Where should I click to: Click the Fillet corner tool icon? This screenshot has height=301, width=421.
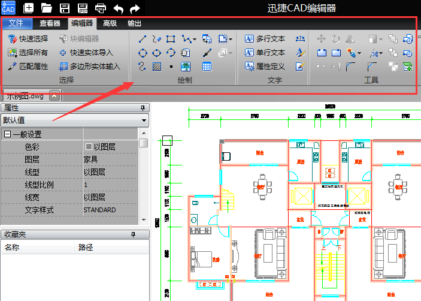coord(350,67)
